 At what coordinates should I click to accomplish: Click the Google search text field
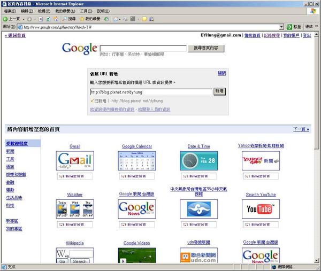coord(143,49)
